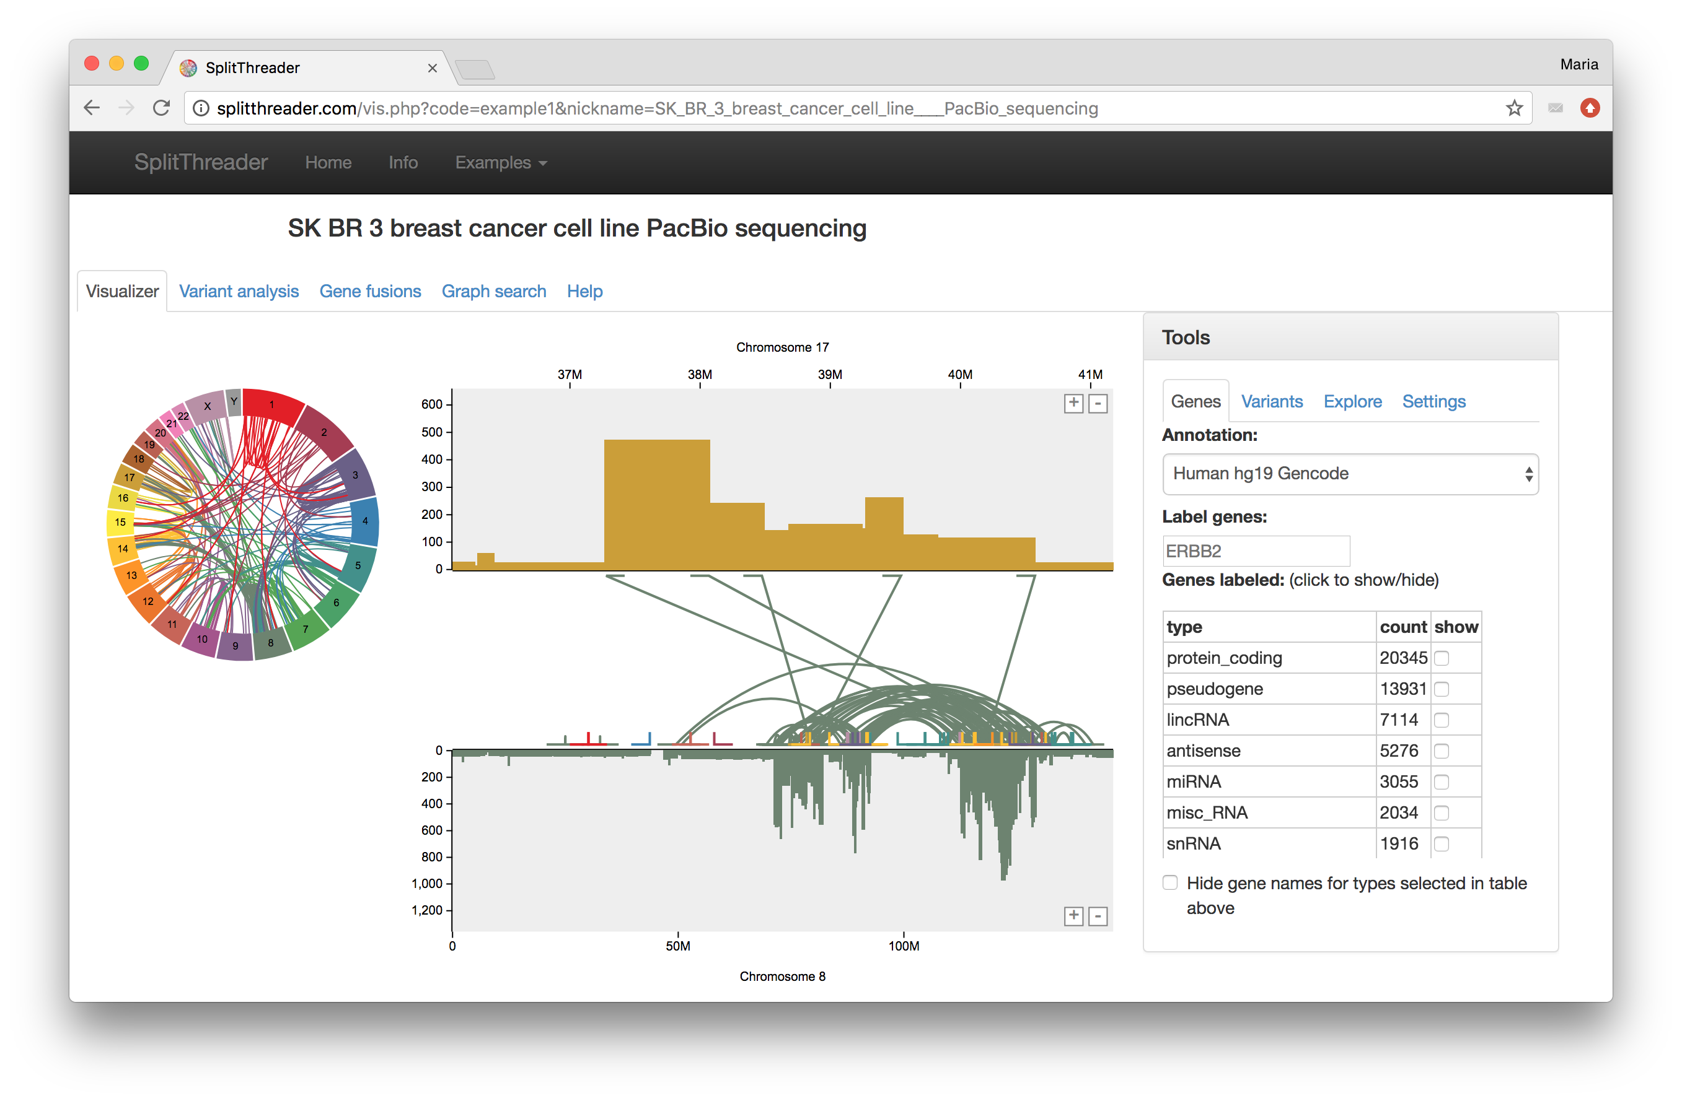Screen dimensions: 1682x1101
Task: Switch to the Variant analysis tab
Action: [239, 291]
